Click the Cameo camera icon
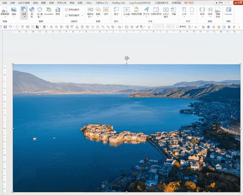This screenshot has width=243, height=195. tap(228, 11)
